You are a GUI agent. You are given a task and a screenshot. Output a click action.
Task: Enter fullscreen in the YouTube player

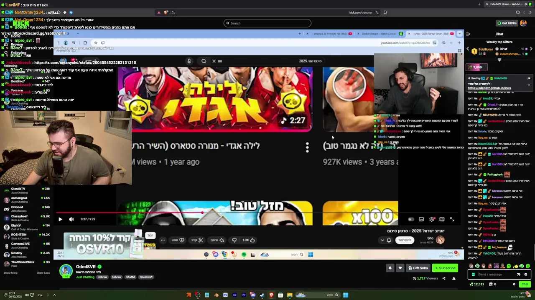(x=452, y=219)
